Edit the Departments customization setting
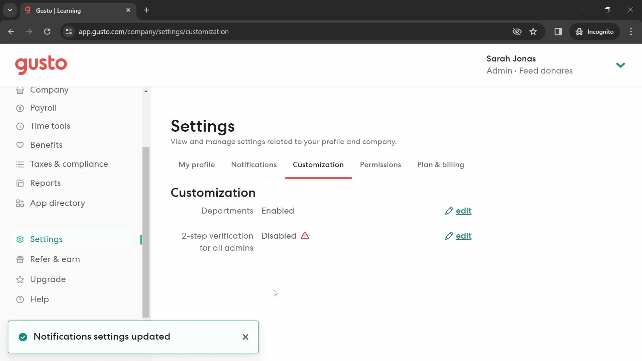The height and width of the screenshot is (361, 642). (x=458, y=211)
